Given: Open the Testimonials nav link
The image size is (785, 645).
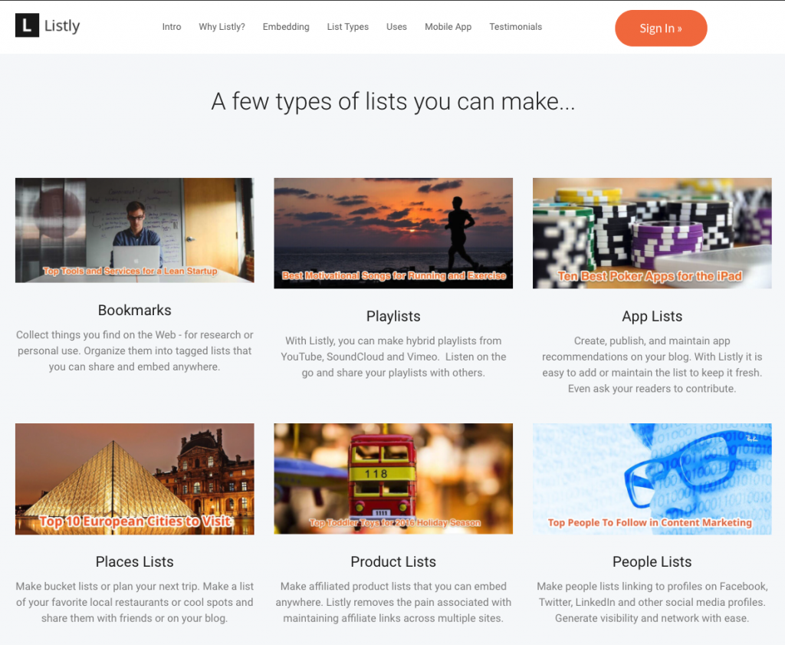Looking at the screenshot, I should (516, 27).
